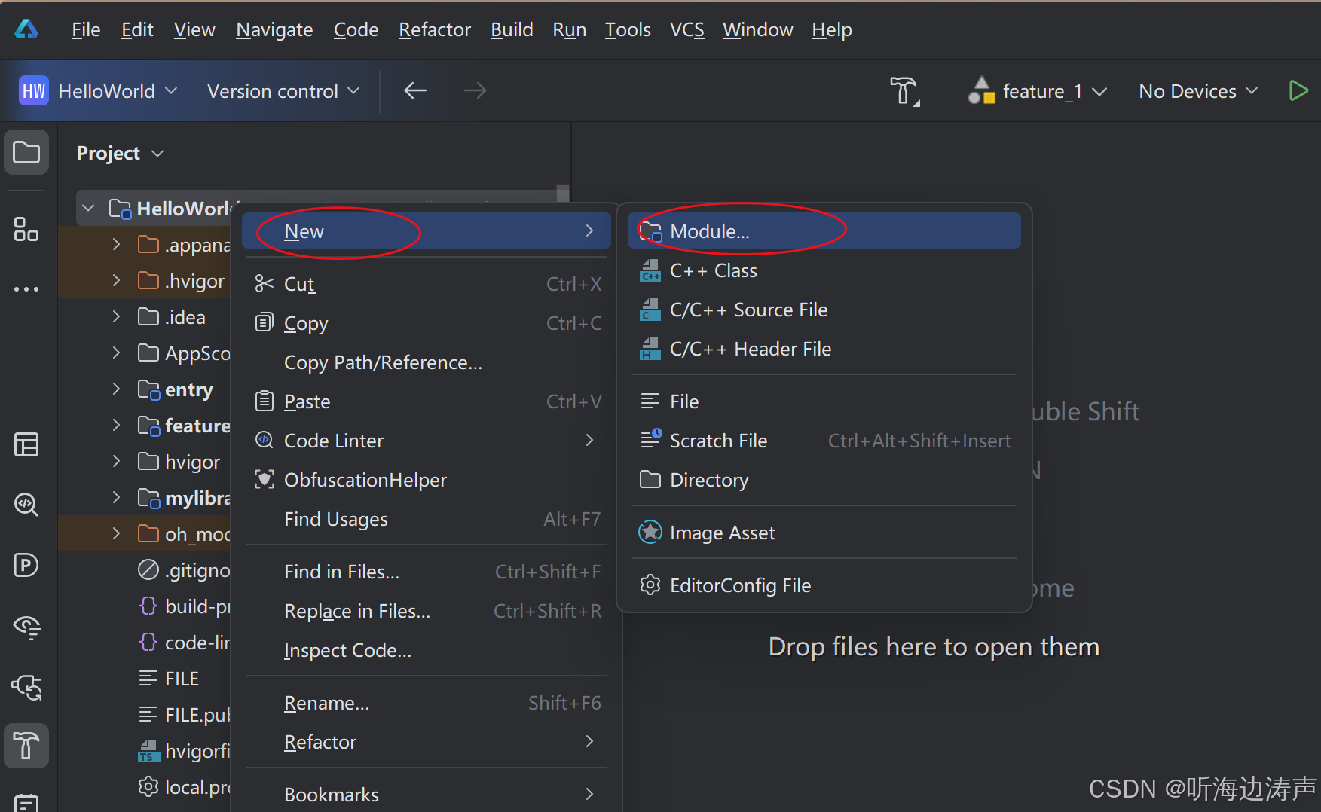Open the Profiler P icon in sidebar
1321x812 pixels.
coord(26,565)
